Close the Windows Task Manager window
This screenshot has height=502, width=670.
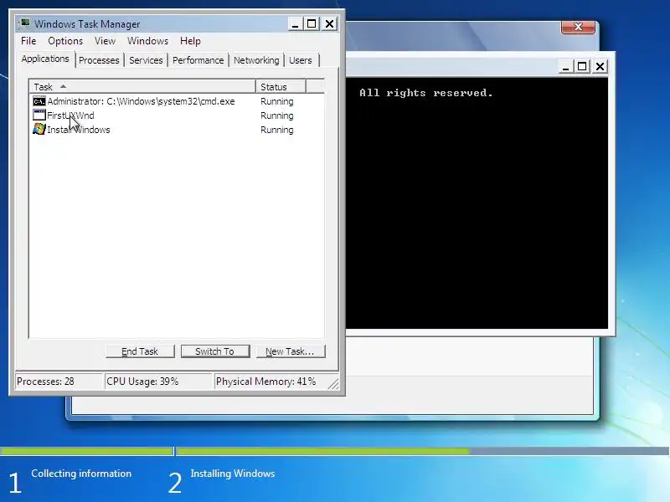329,23
